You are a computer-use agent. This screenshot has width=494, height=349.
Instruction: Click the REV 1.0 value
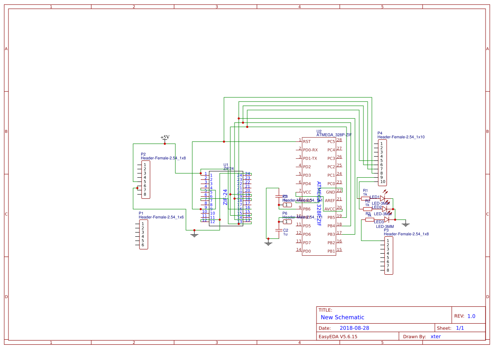point(471,316)
